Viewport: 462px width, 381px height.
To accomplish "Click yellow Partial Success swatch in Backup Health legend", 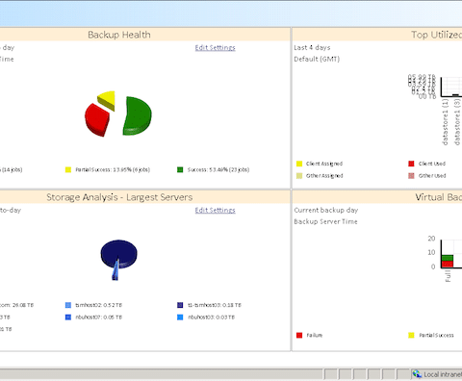I will [x=68, y=169].
